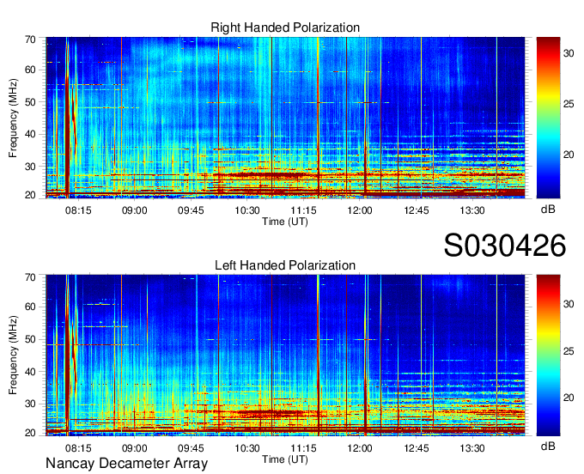Select 12:00 tick under Left Handed plot
The width and height of the screenshot is (584, 474).
click(359, 448)
